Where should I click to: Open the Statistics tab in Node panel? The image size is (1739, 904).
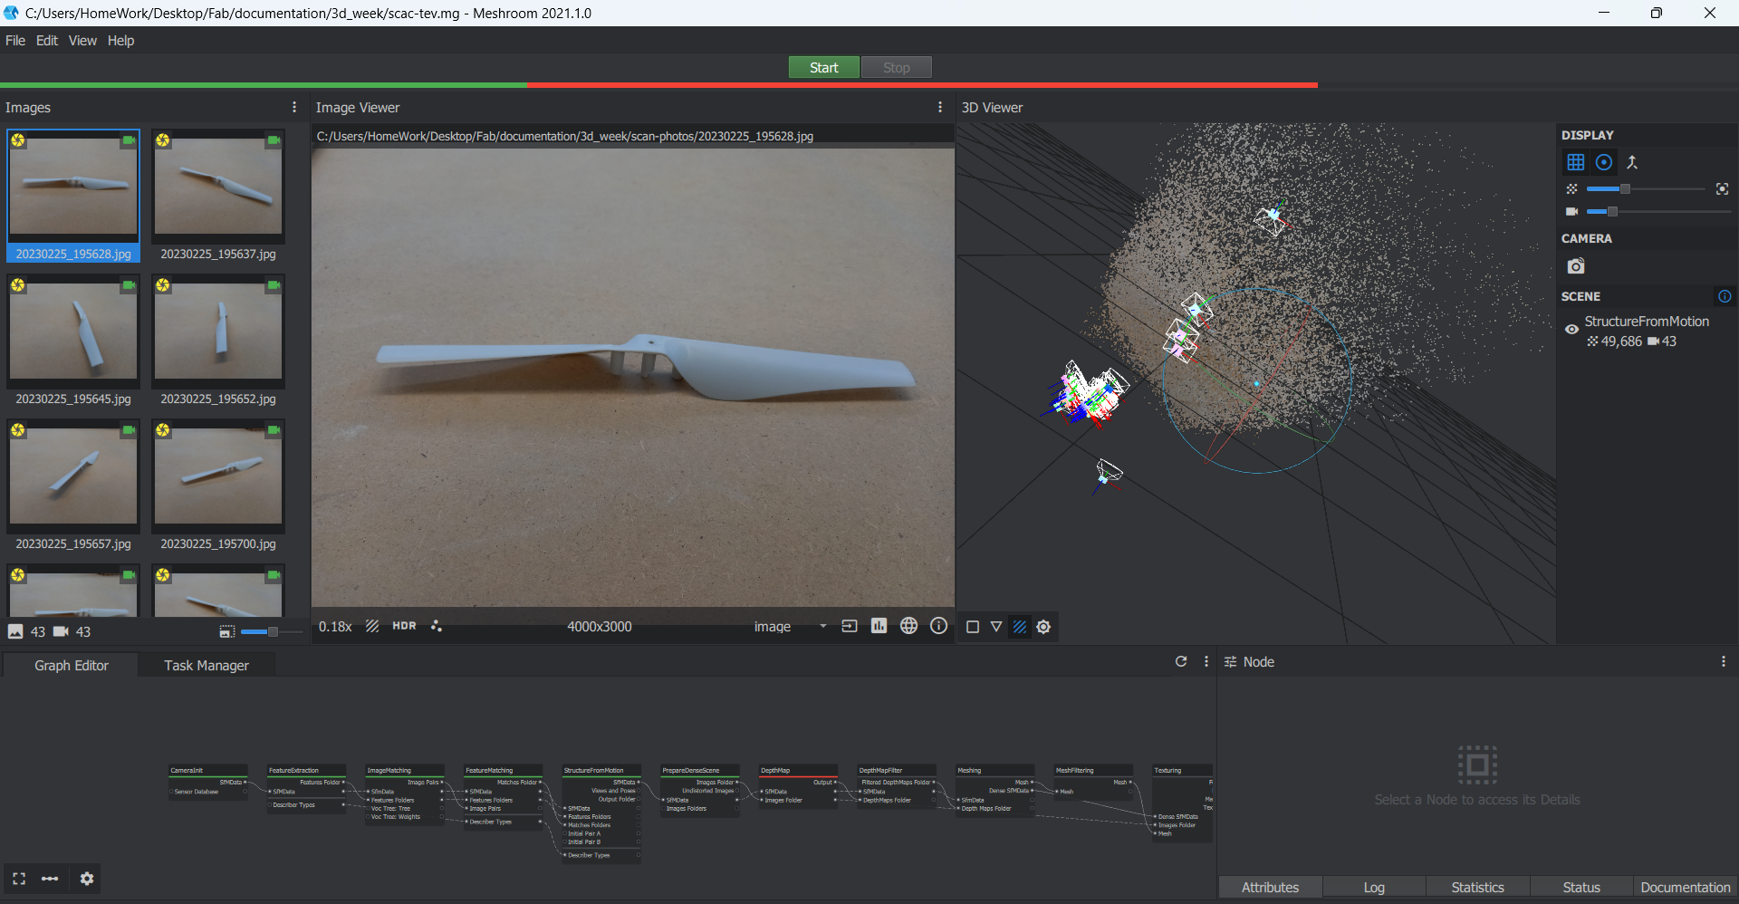pyautogui.click(x=1477, y=888)
